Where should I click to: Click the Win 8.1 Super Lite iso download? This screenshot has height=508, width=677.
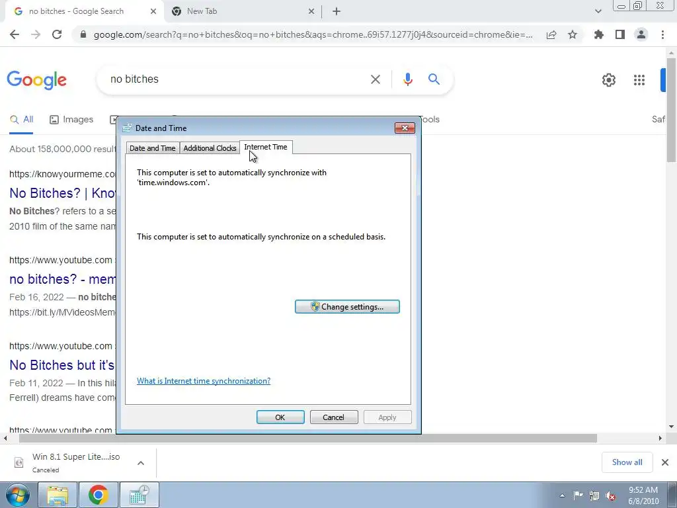(76, 462)
